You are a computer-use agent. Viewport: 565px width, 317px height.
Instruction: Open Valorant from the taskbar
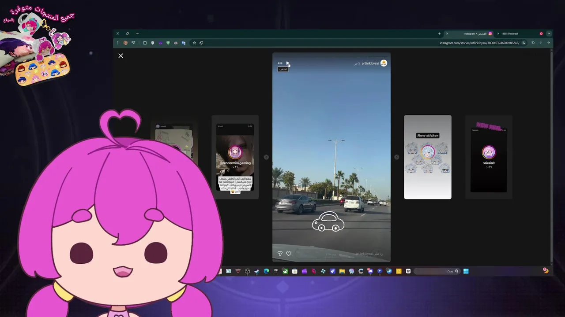click(238, 271)
